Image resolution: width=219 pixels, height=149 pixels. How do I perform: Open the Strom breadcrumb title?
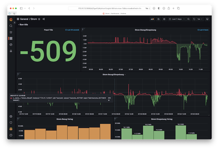tap(34, 19)
